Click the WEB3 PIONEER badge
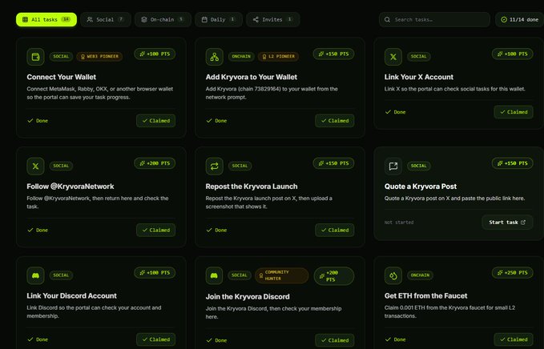The height and width of the screenshot is (349, 544). (x=99, y=57)
